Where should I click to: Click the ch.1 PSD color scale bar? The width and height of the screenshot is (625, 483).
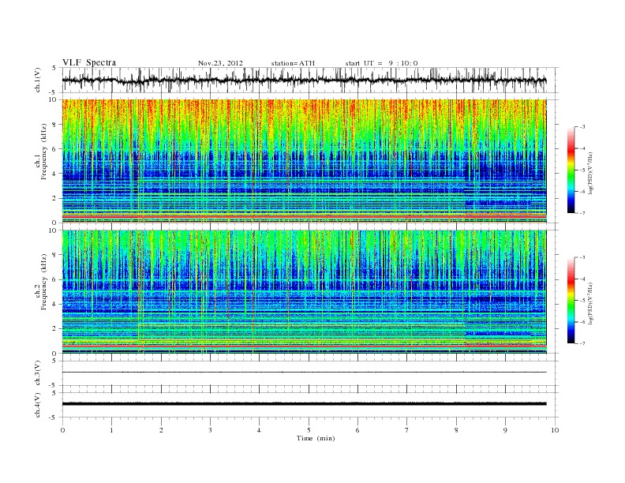click(571, 170)
